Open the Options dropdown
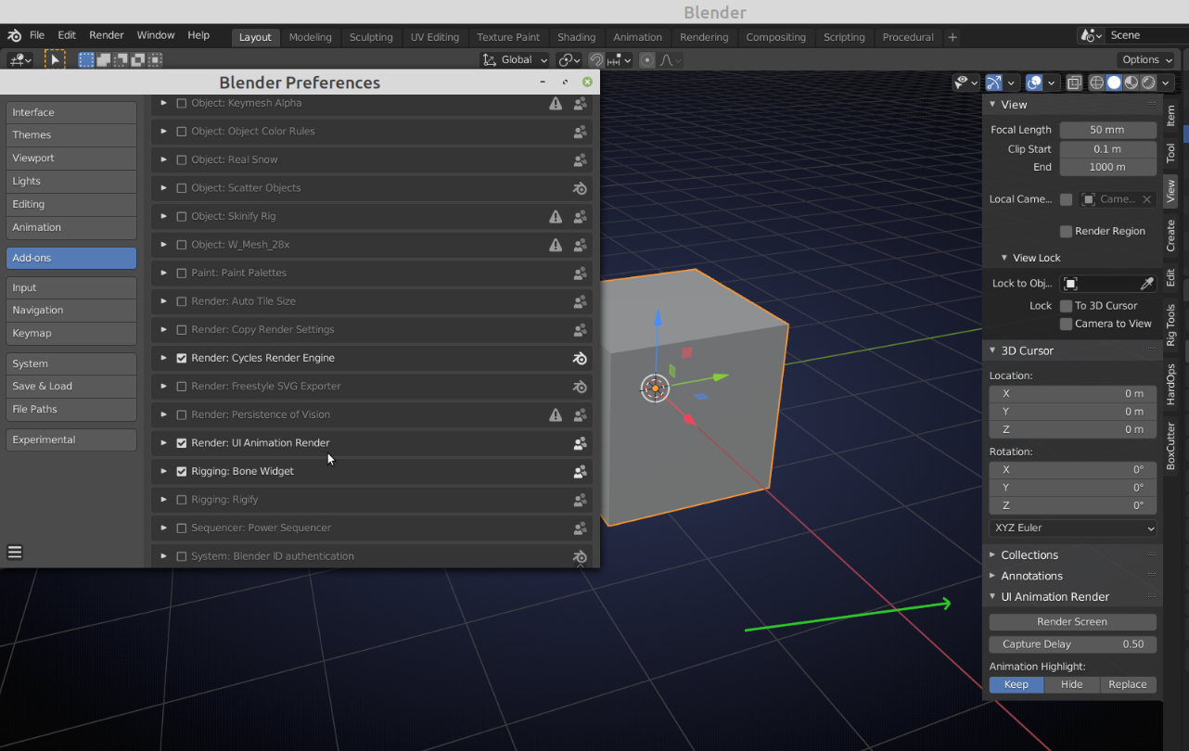Image resolution: width=1189 pixels, height=751 pixels. pyautogui.click(x=1146, y=59)
